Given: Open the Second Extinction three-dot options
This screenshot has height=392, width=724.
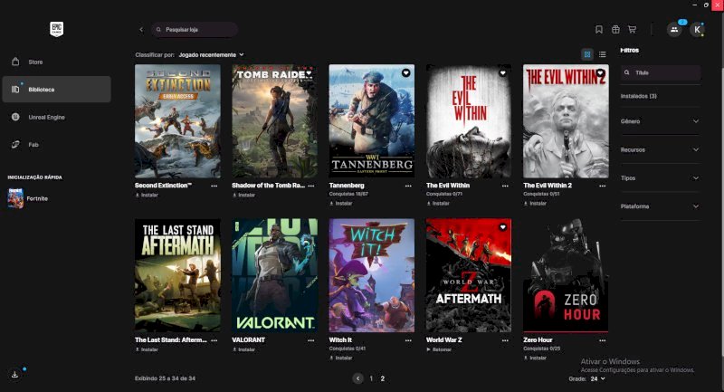Looking at the screenshot, I should click(214, 186).
